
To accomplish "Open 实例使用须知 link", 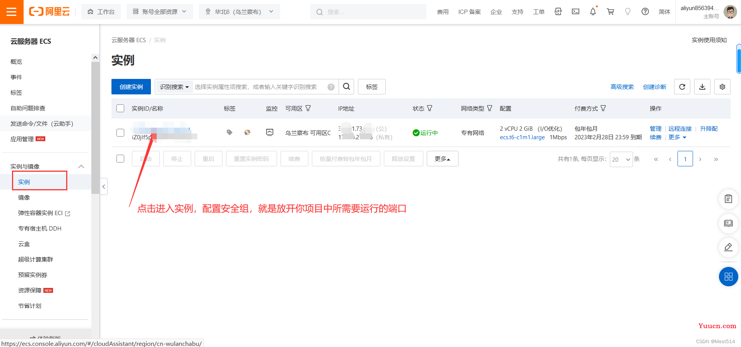I will click(709, 40).
